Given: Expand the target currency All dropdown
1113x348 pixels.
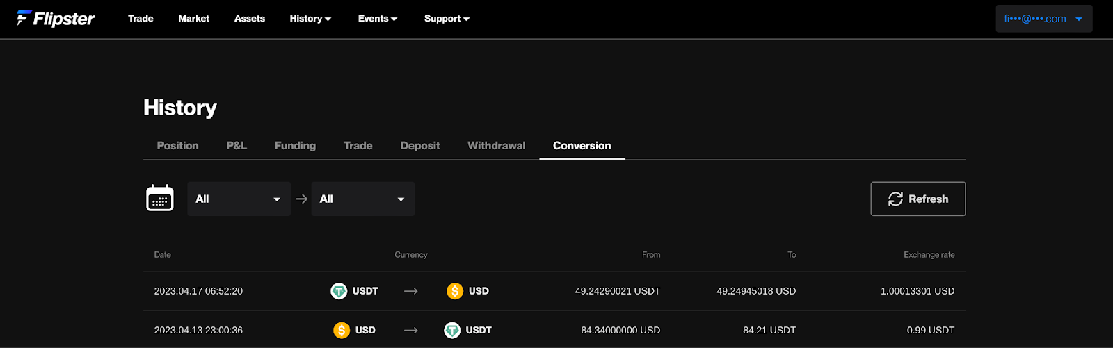Looking at the screenshot, I should pos(362,199).
